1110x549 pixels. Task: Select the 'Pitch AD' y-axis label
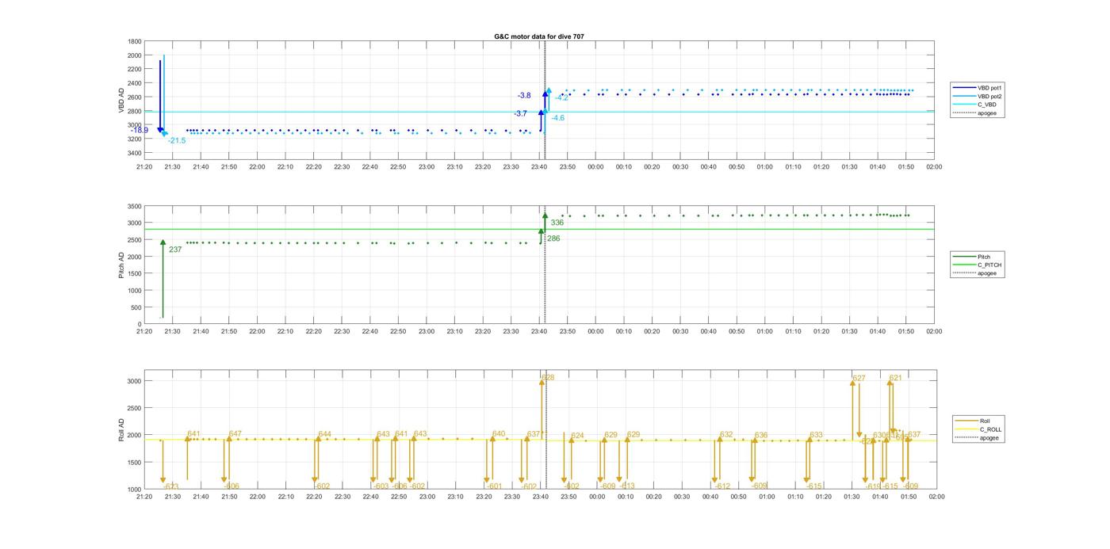pyautogui.click(x=122, y=265)
